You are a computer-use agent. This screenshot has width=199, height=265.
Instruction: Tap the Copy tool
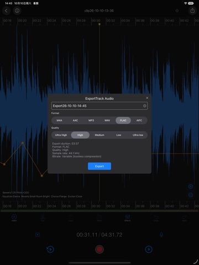[71, 218]
